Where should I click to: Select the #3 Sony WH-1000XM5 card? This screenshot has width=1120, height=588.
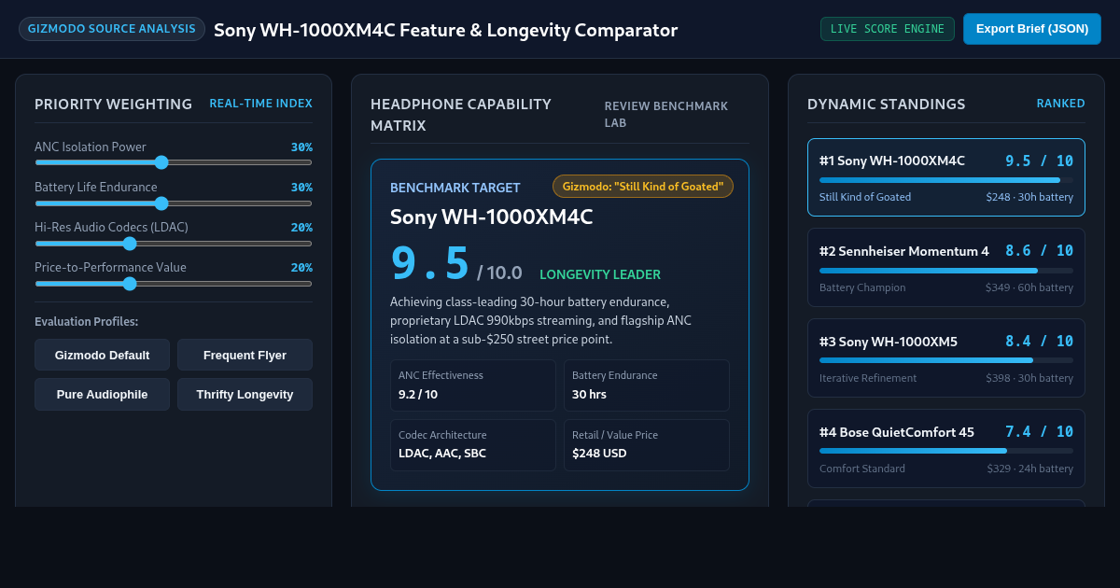point(946,357)
